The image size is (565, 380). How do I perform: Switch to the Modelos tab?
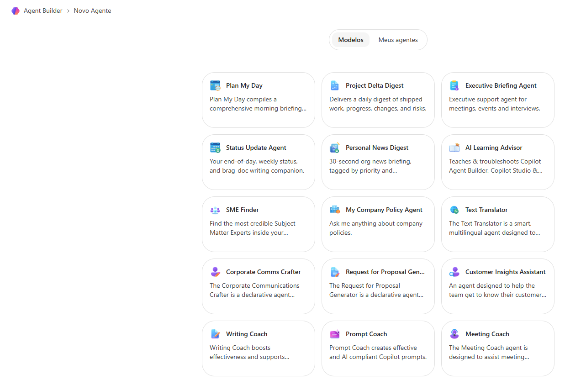(351, 40)
